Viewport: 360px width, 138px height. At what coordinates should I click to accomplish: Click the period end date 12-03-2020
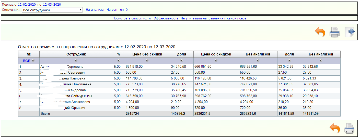(x=52, y=5)
